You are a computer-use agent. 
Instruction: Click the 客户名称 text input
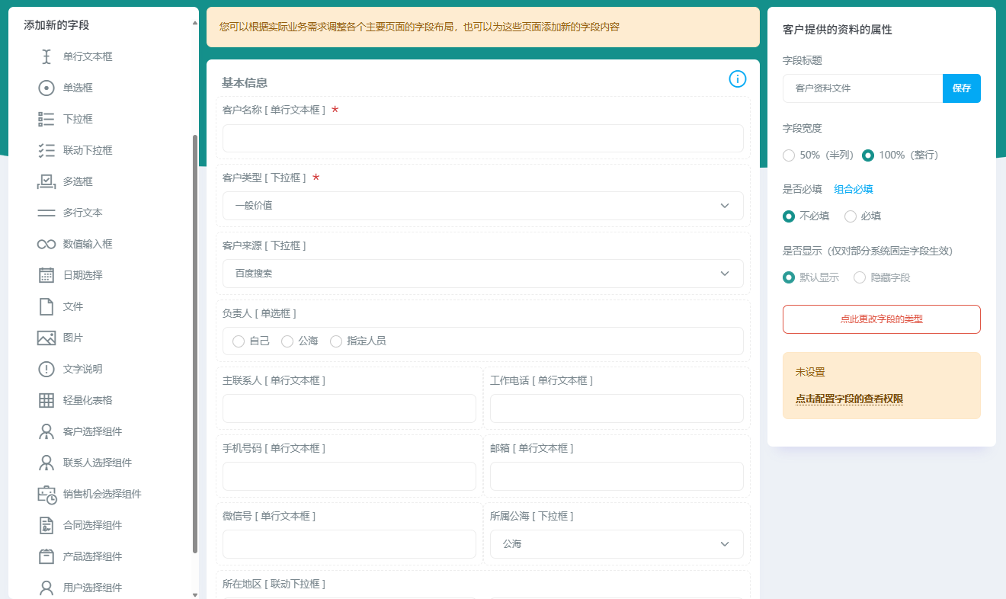pyautogui.click(x=483, y=138)
